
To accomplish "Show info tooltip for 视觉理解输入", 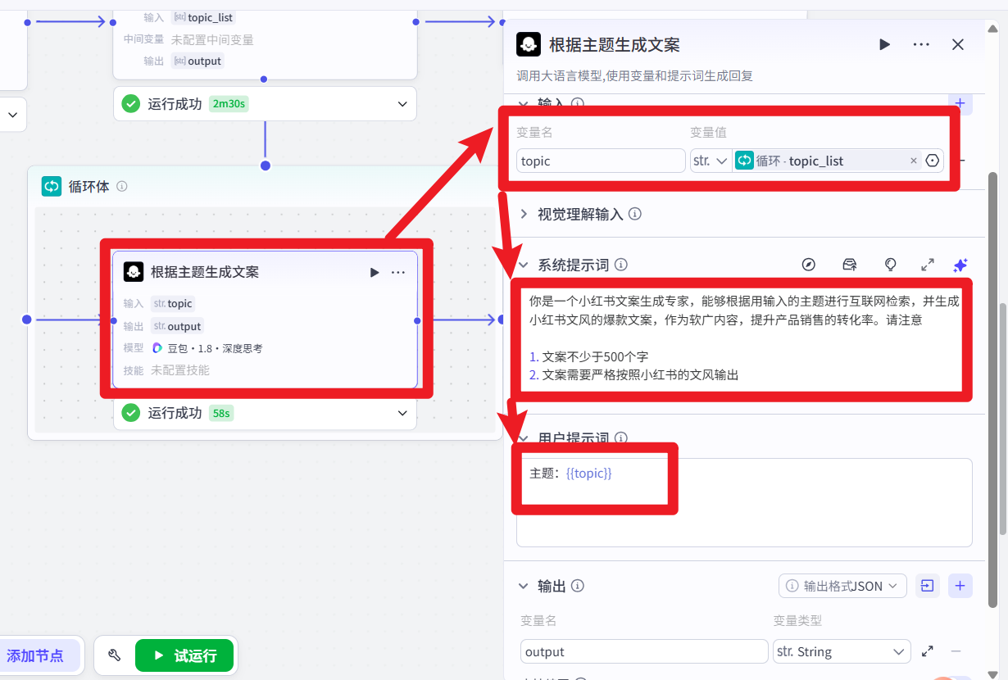I will point(634,214).
